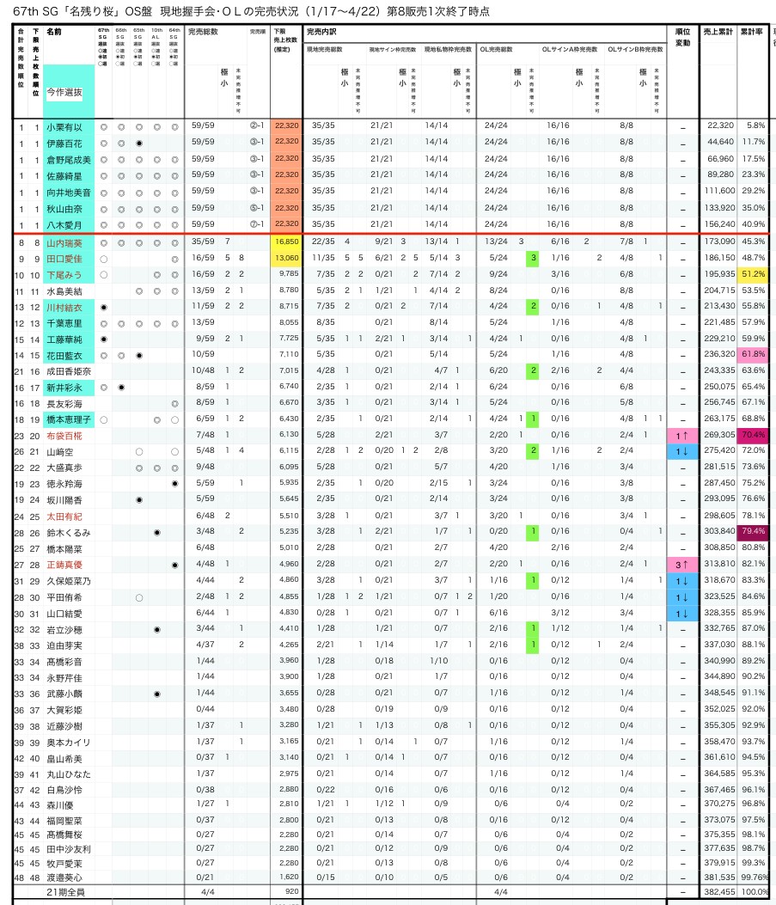Select the empty circle in 下尾みう's 67th SG column
Image resolution: width=776 pixels, height=905 pixels.
[x=104, y=274]
